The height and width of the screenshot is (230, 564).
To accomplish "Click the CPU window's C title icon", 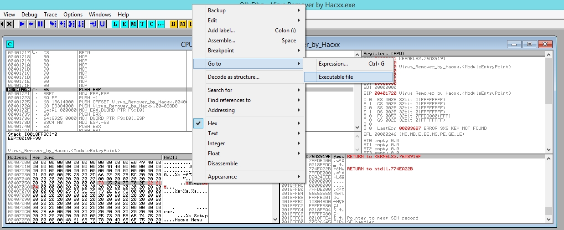I will coord(10,44).
